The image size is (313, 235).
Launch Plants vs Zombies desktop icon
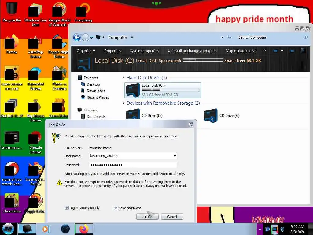click(x=60, y=78)
